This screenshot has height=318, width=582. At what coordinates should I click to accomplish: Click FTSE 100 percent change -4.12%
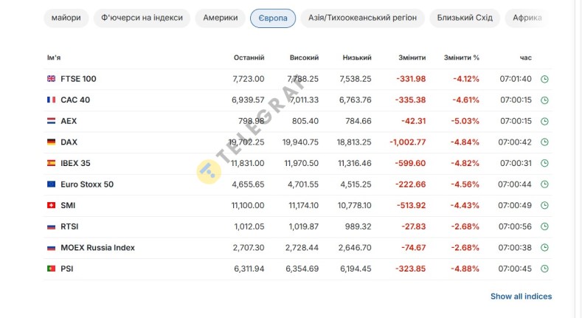(x=466, y=79)
